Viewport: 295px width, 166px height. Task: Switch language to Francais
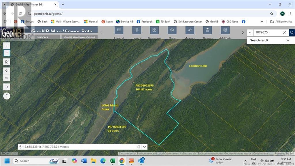pyautogui.click(x=42, y=37)
